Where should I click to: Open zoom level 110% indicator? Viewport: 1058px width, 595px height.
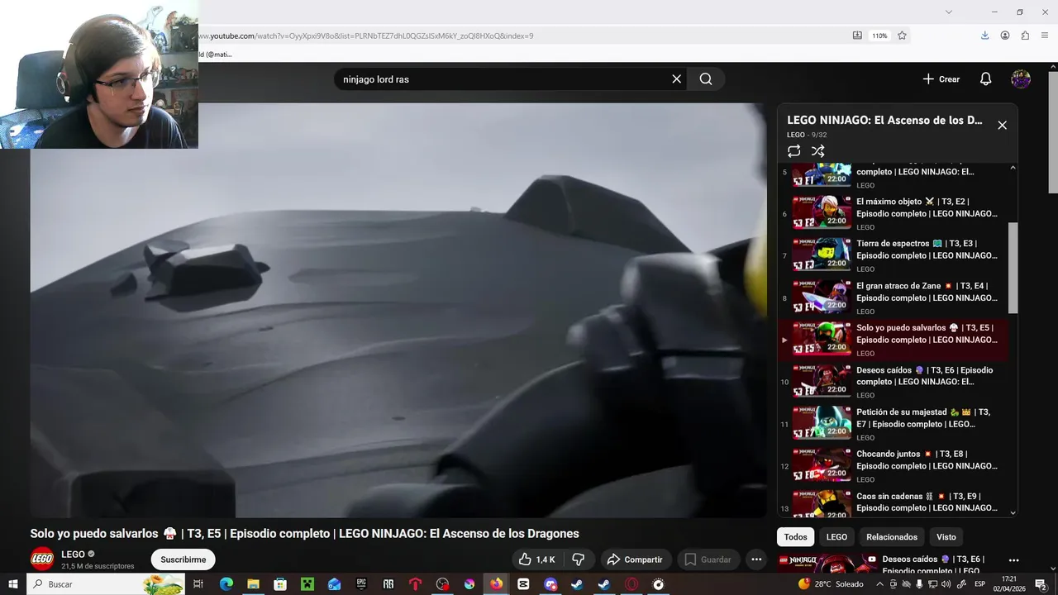[x=879, y=36]
